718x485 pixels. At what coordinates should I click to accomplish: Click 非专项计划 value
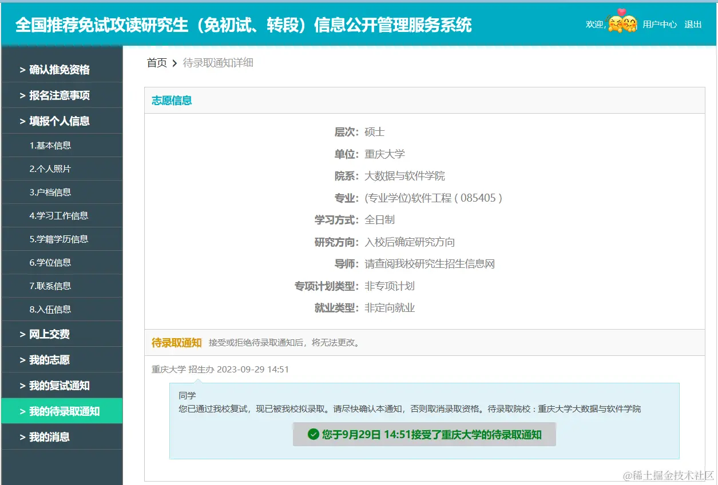[x=390, y=286]
